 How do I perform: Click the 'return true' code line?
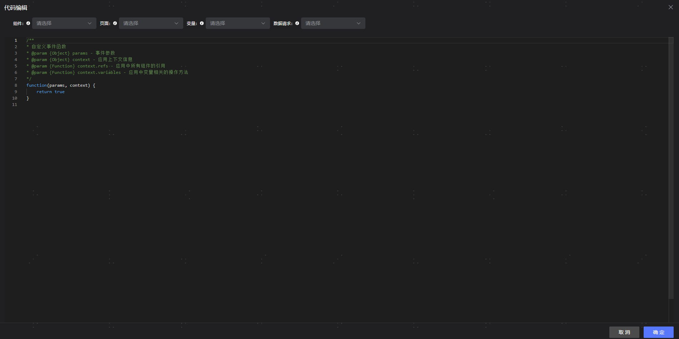[x=50, y=92]
